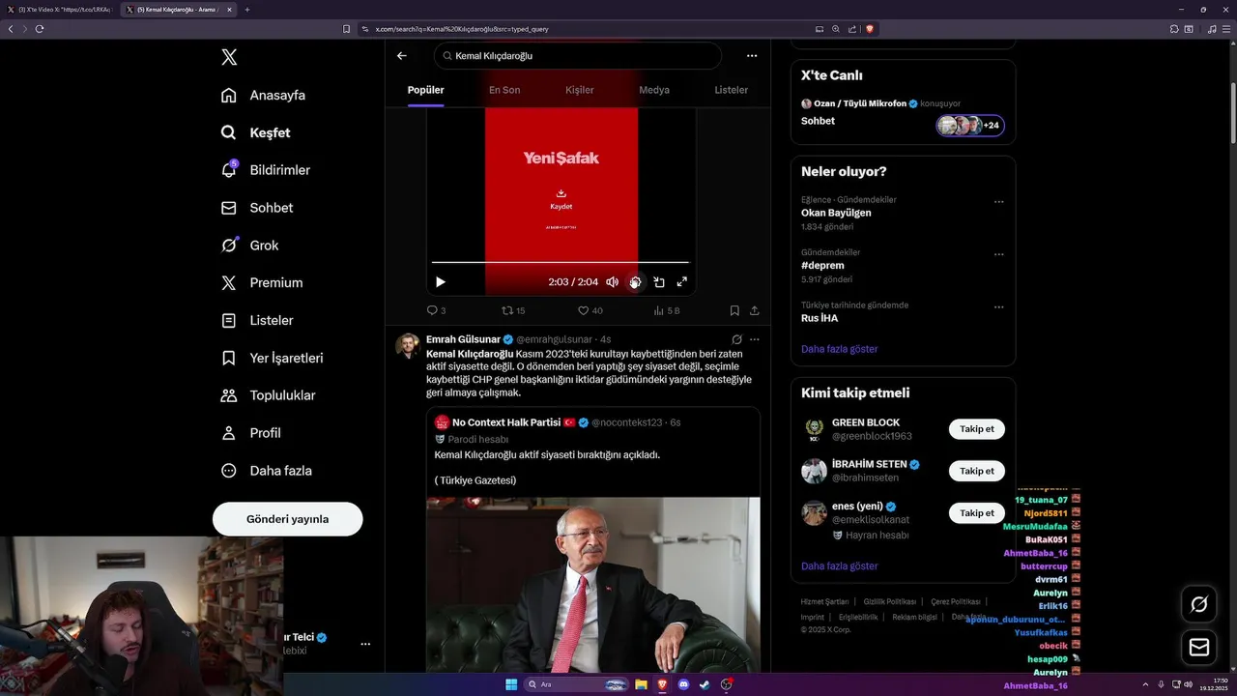The height and width of the screenshot is (696, 1237).
Task: Open the Premium page
Action: (x=262, y=283)
